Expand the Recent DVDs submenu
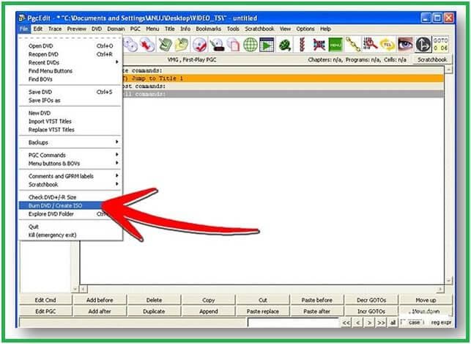The image size is (471, 344). coord(70,62)
